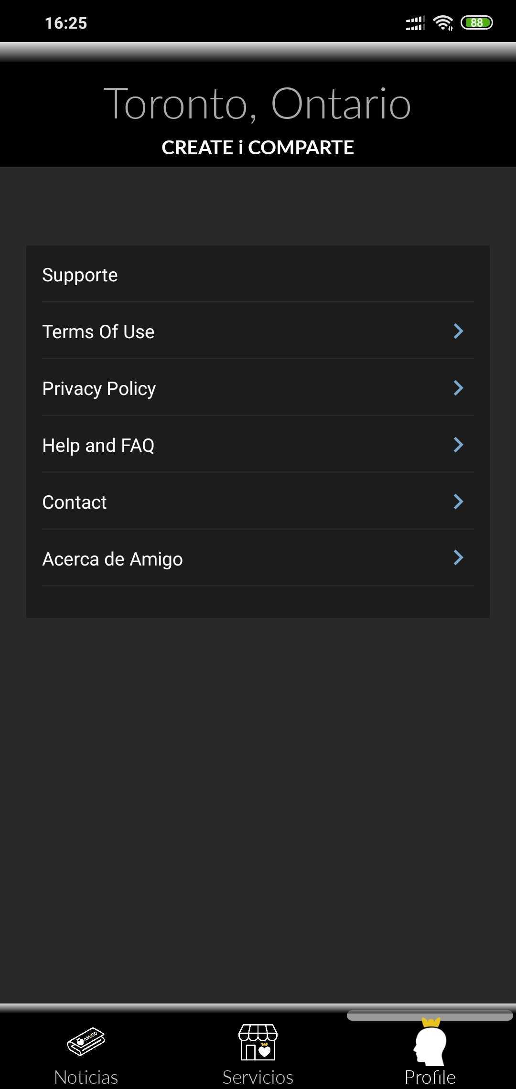The image size is (516, 1089).
Task: Tap the battery level indicator
Action: click(476, 22)
